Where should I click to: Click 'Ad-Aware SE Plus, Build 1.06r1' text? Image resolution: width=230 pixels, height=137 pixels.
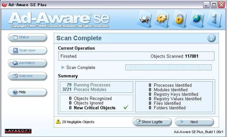click(x=199, y=132)
